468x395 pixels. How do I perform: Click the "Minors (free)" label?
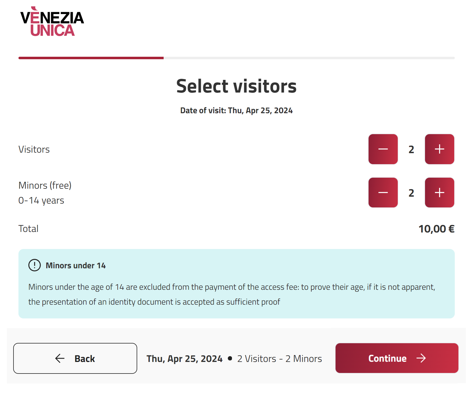click(45, 185)
